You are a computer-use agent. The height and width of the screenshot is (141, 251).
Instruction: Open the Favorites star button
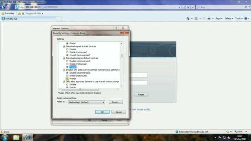(x=8, y=13)
